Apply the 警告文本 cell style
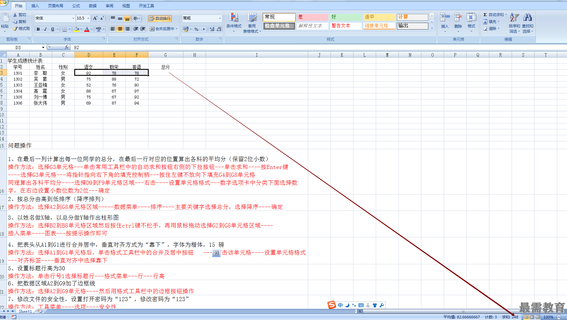The height and width of the screenshot is (320, 567). pos(346,26)
